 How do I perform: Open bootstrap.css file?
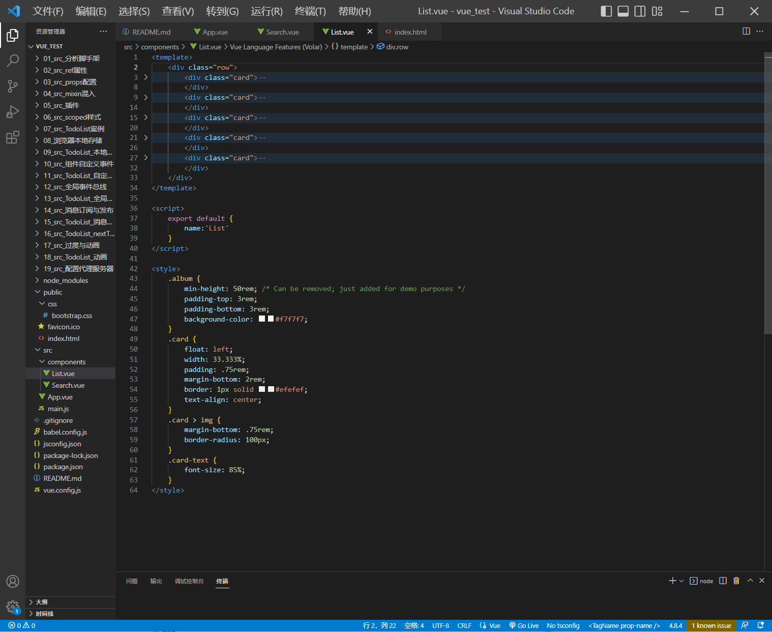[x=70, y=315]
